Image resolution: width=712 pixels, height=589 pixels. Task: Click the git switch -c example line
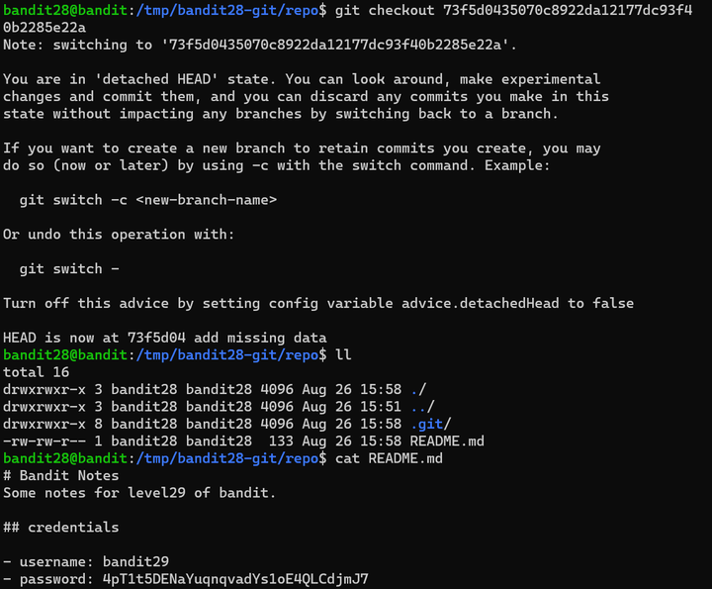[x=148, y=200]
